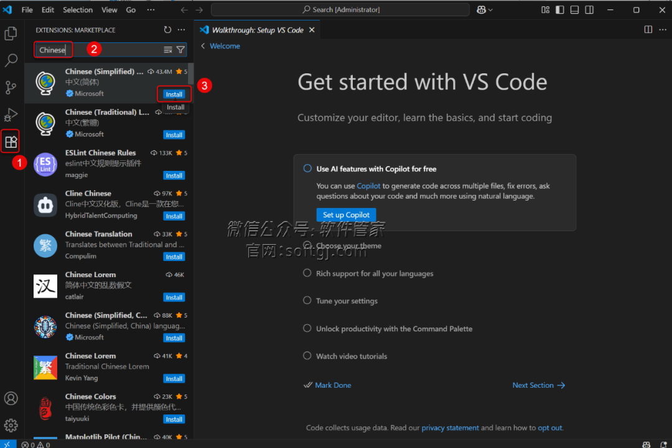
Task: Open Source Control view
Action: [x=11, y=88]
